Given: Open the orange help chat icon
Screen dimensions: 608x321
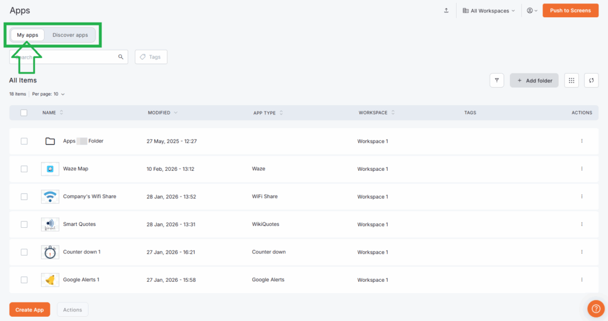Looking at the screenshot, I should (x=596, y=309).
